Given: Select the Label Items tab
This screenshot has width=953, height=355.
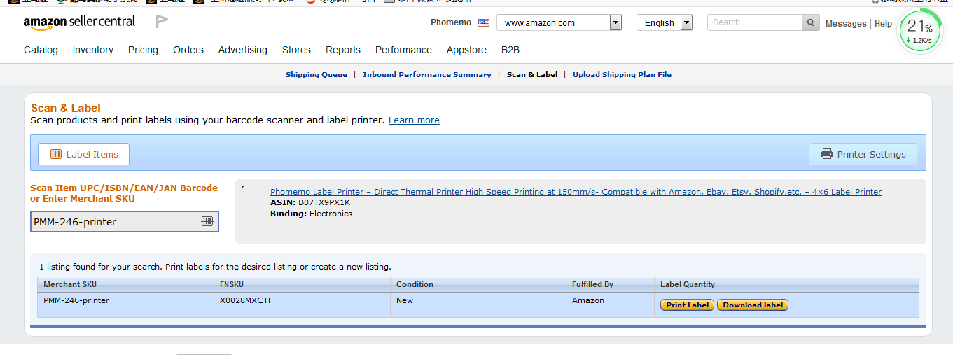Looking at the screenshot, I should 83,154.
